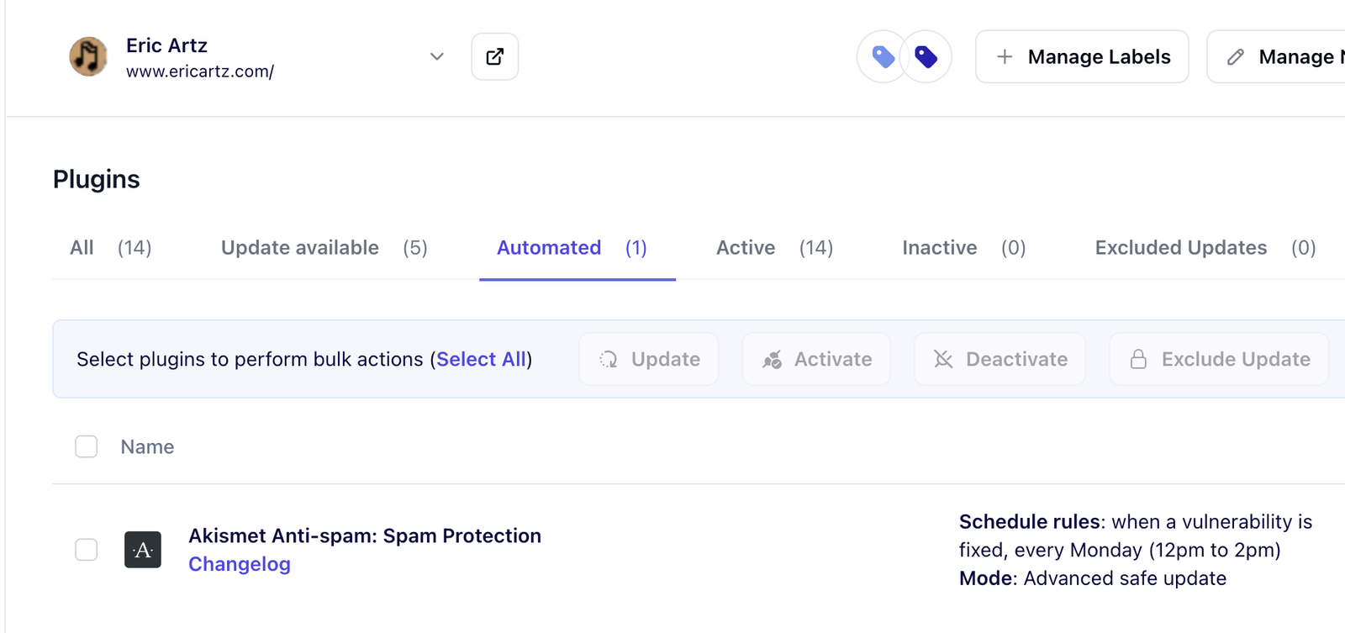Click Eric Artz site avatar
The image size is (1345, 633).
point(88,56)
